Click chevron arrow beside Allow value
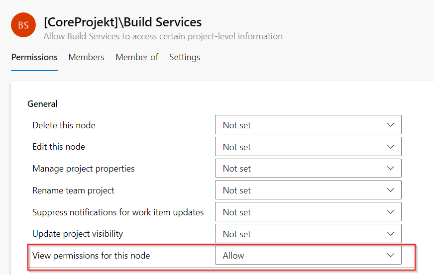Image resolution: width=434 pixels, height=275 pixels. [x=391, y=256]
